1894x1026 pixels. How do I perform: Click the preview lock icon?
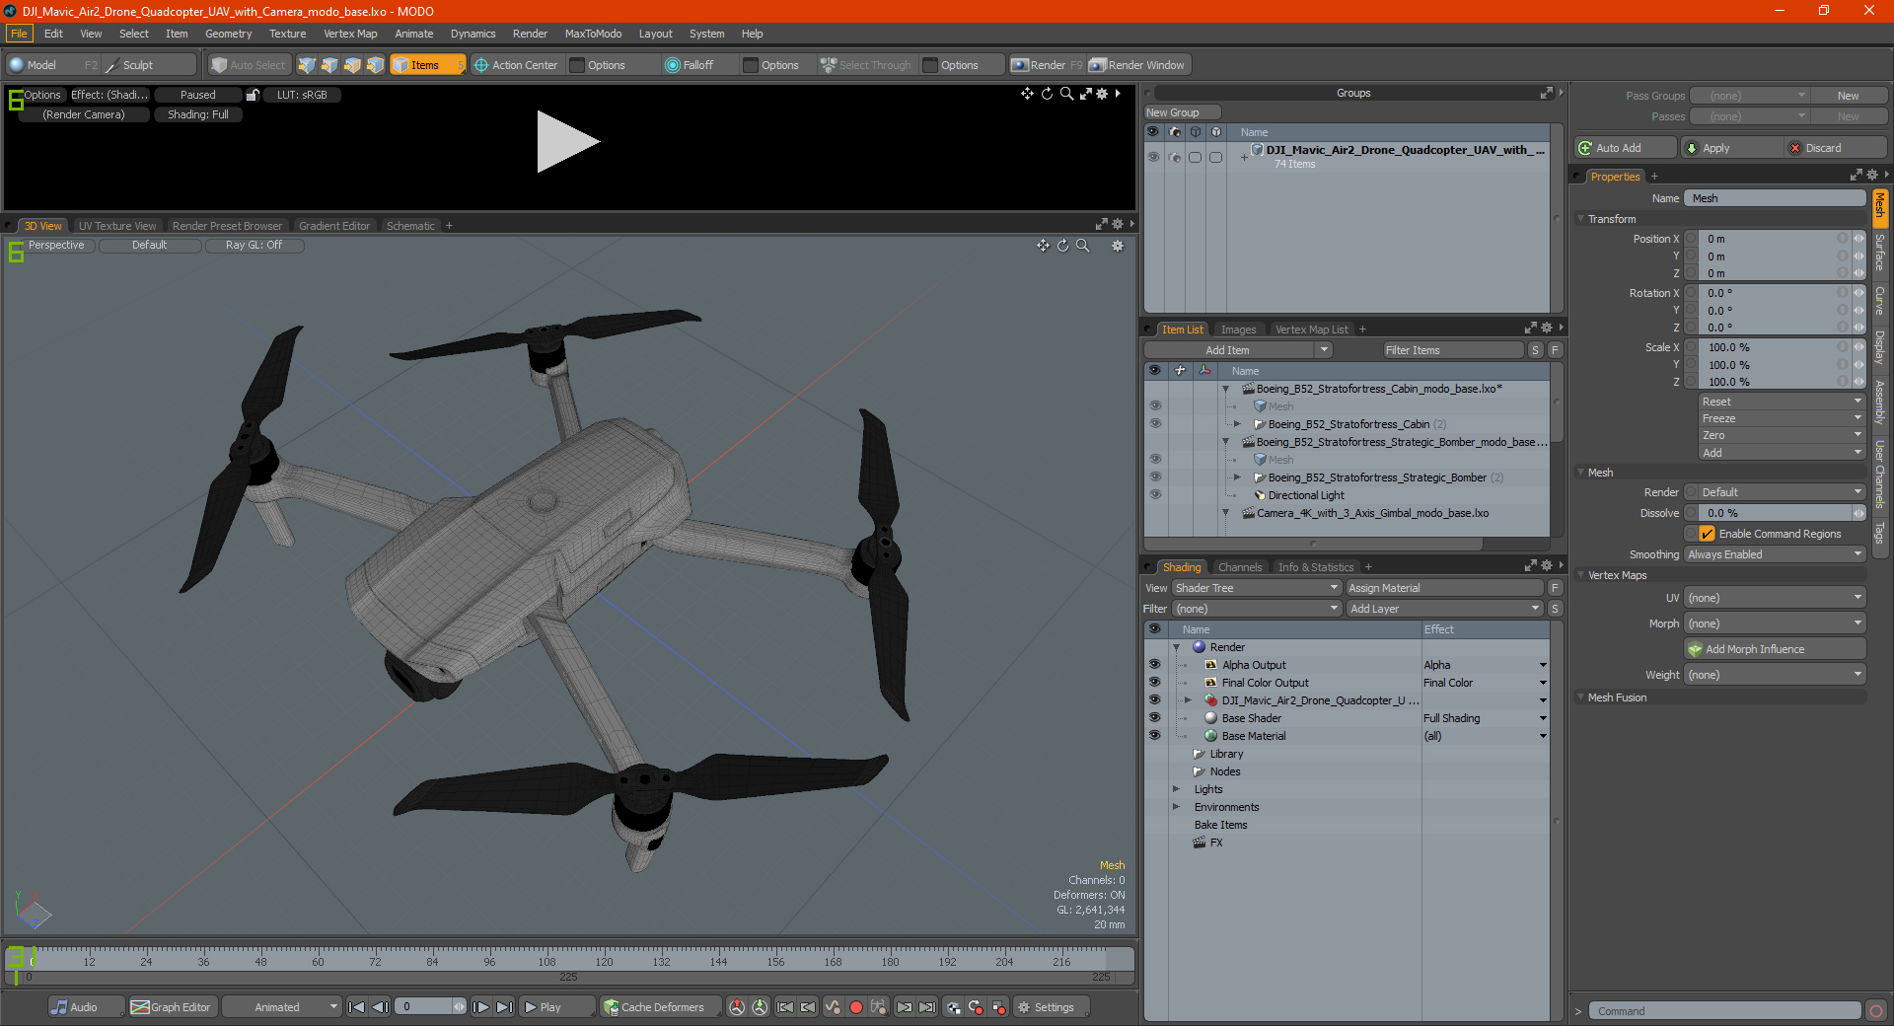click(x=254, y=95)
